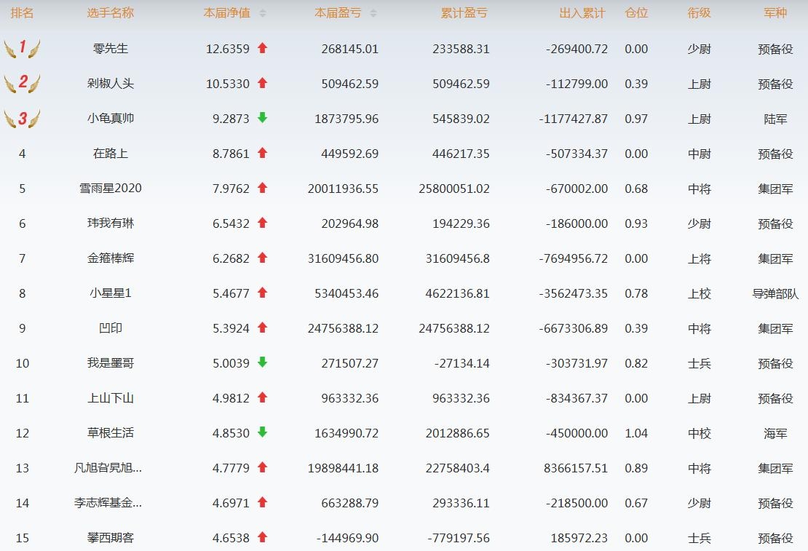Open player 金箍棒辉 details
The width and height of the screenshot is (808, 551).
111,258
